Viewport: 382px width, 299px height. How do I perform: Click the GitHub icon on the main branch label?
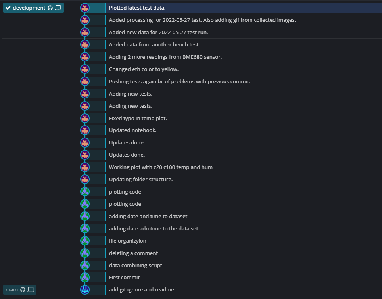click(x=22, y=289)
